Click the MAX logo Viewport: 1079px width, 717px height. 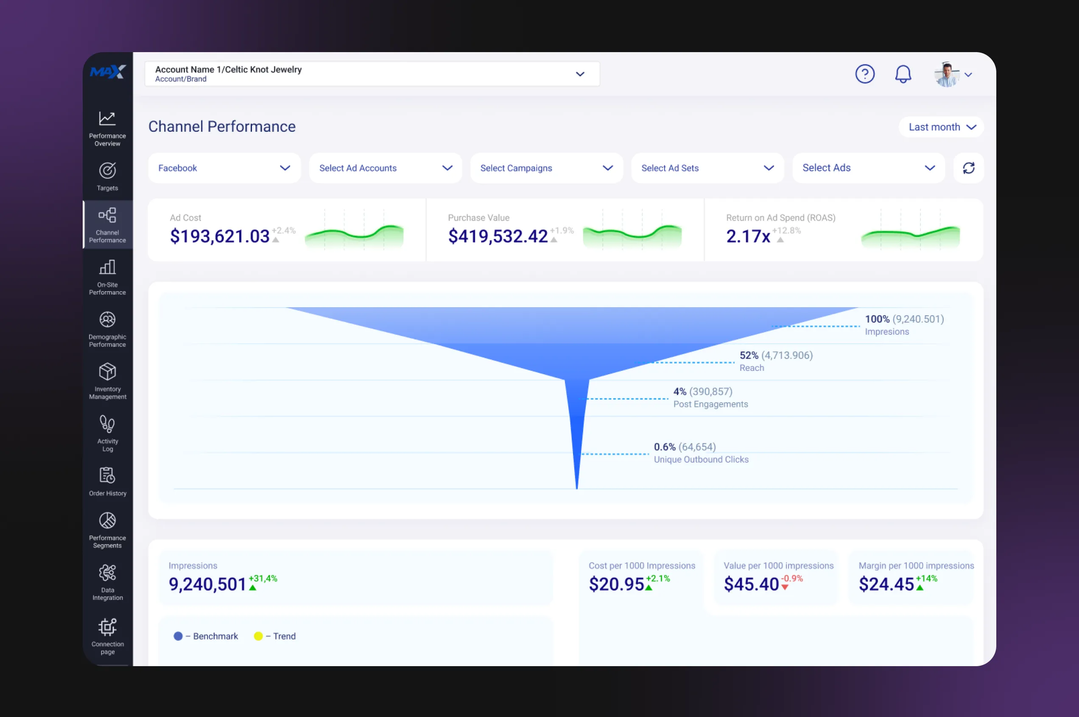coord(108,72)
